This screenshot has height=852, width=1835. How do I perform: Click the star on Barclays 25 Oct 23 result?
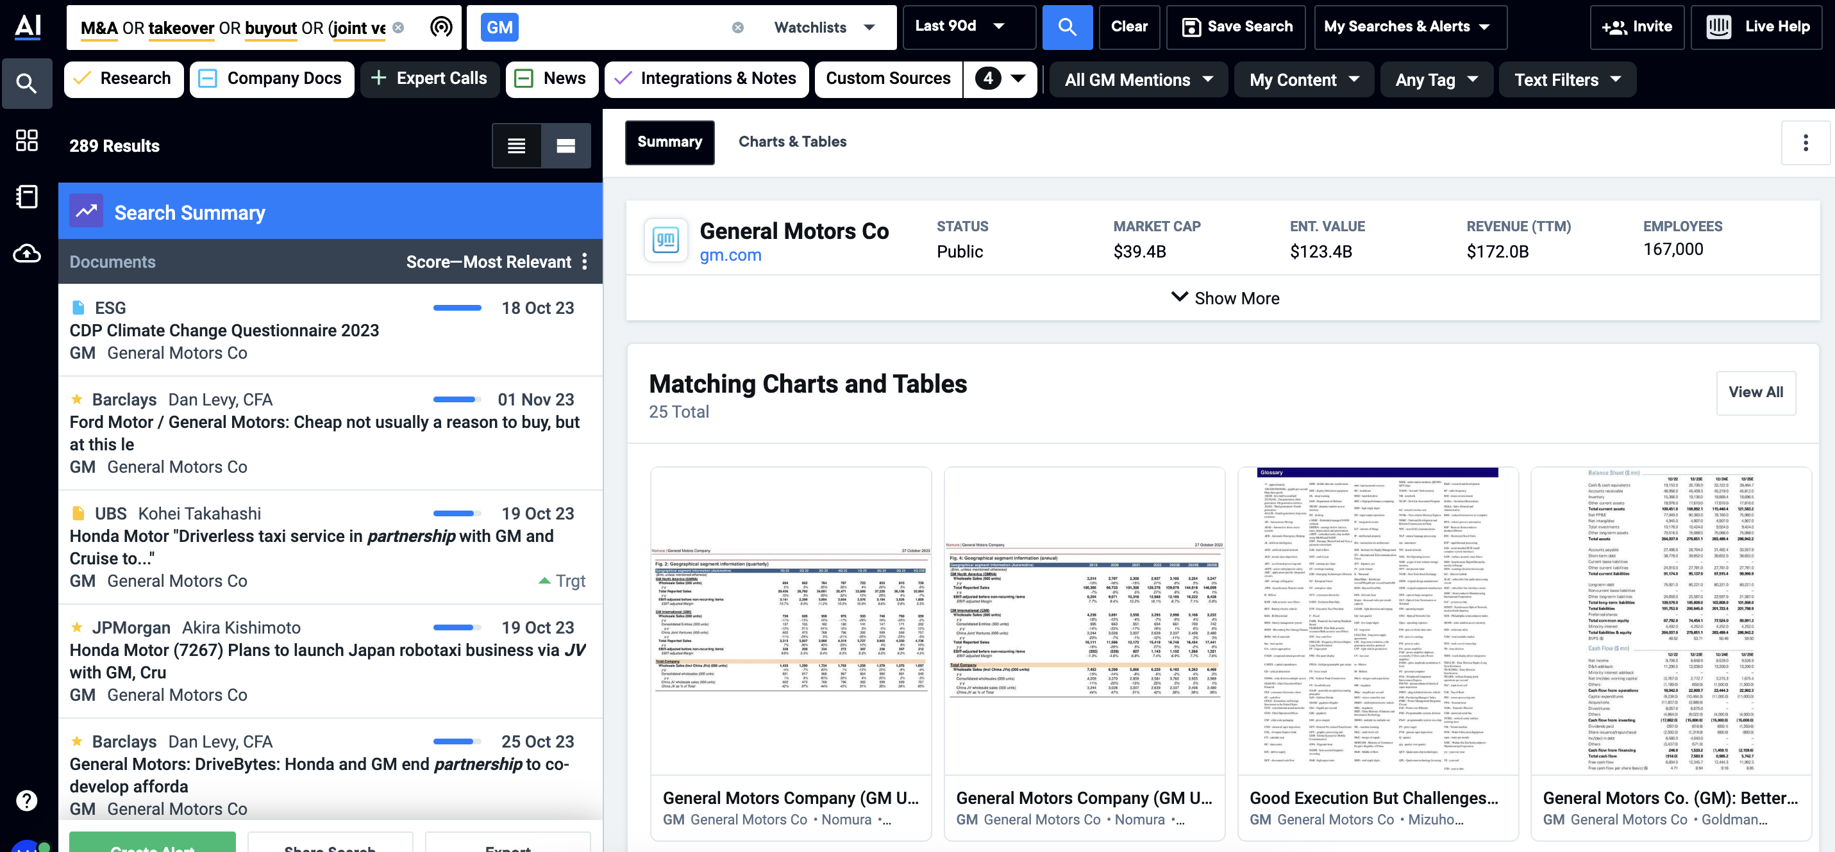tap(77, 742)
